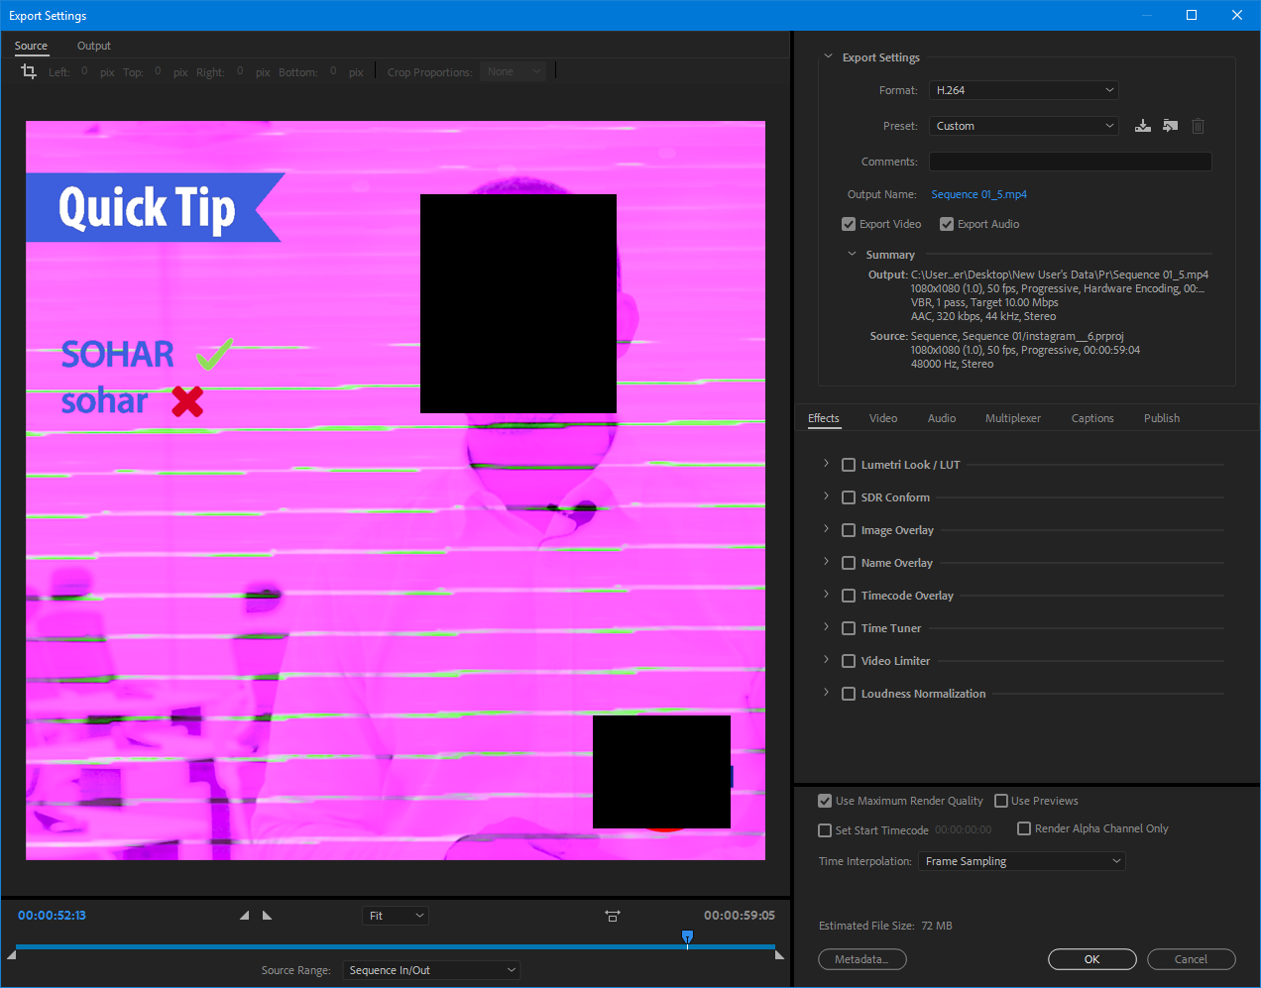Expand the Loudness Normalization section
The width and height of the screenshot is (1261, 988).
point(826,693)
